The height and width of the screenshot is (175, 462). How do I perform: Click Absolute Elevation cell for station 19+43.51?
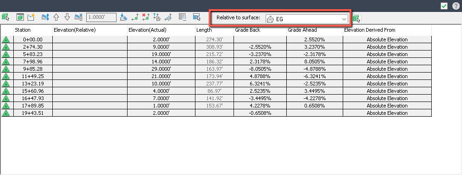(x=387, y=113)
